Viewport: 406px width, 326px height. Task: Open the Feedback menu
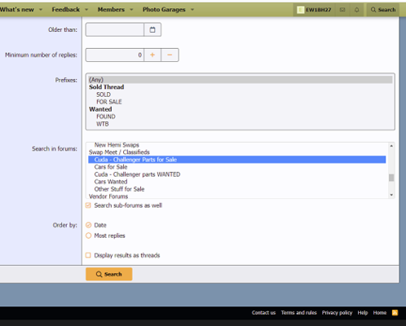(66, 10)
